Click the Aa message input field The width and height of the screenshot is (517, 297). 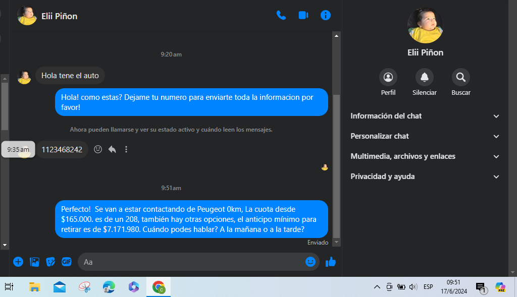click(x=192, y=262)
